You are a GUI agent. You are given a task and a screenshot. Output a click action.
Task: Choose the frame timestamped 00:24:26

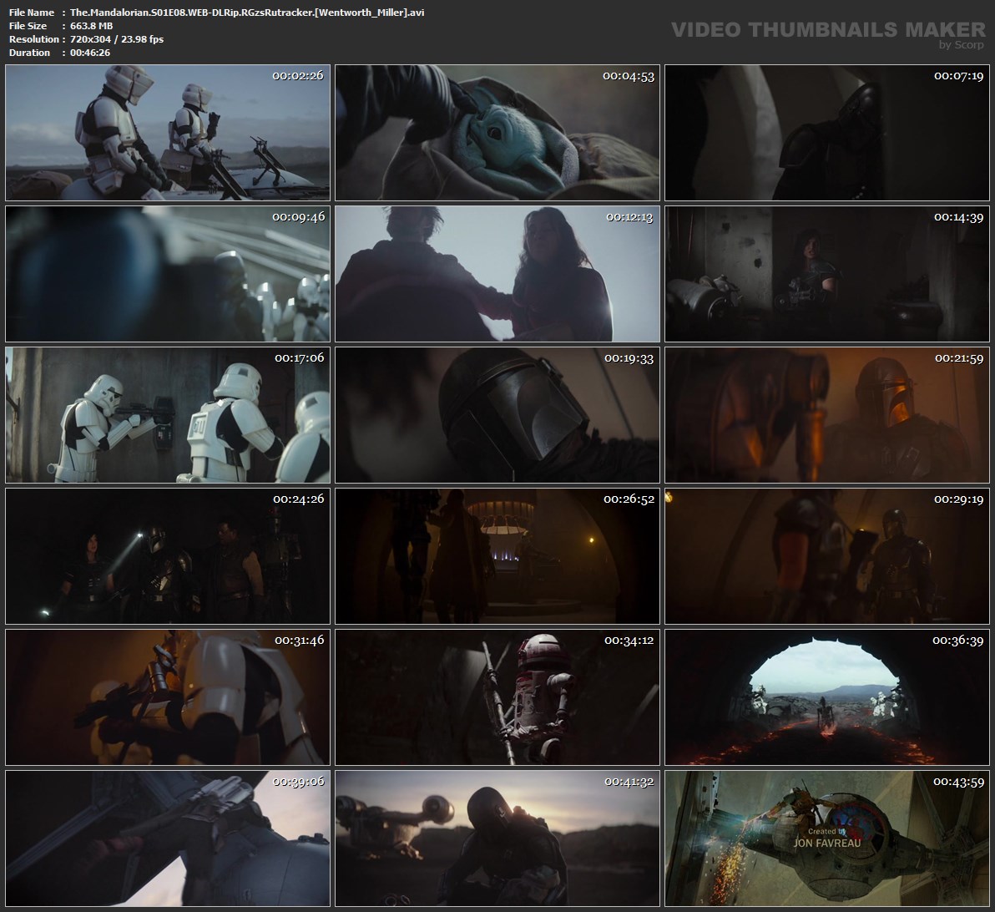pos(168,555)
